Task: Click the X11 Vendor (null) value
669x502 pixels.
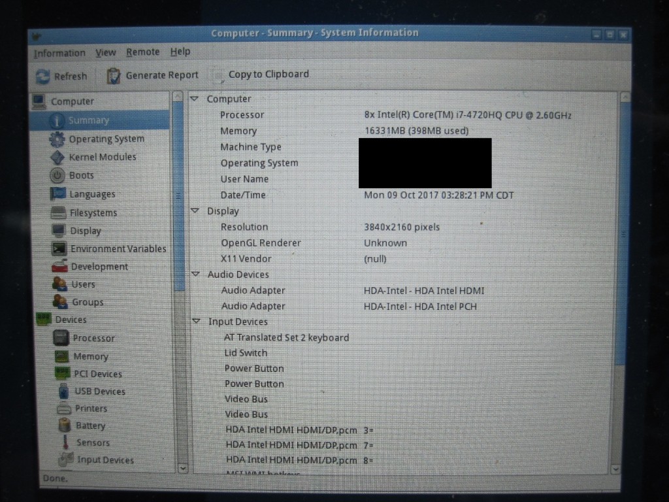Action: (375, 259)
